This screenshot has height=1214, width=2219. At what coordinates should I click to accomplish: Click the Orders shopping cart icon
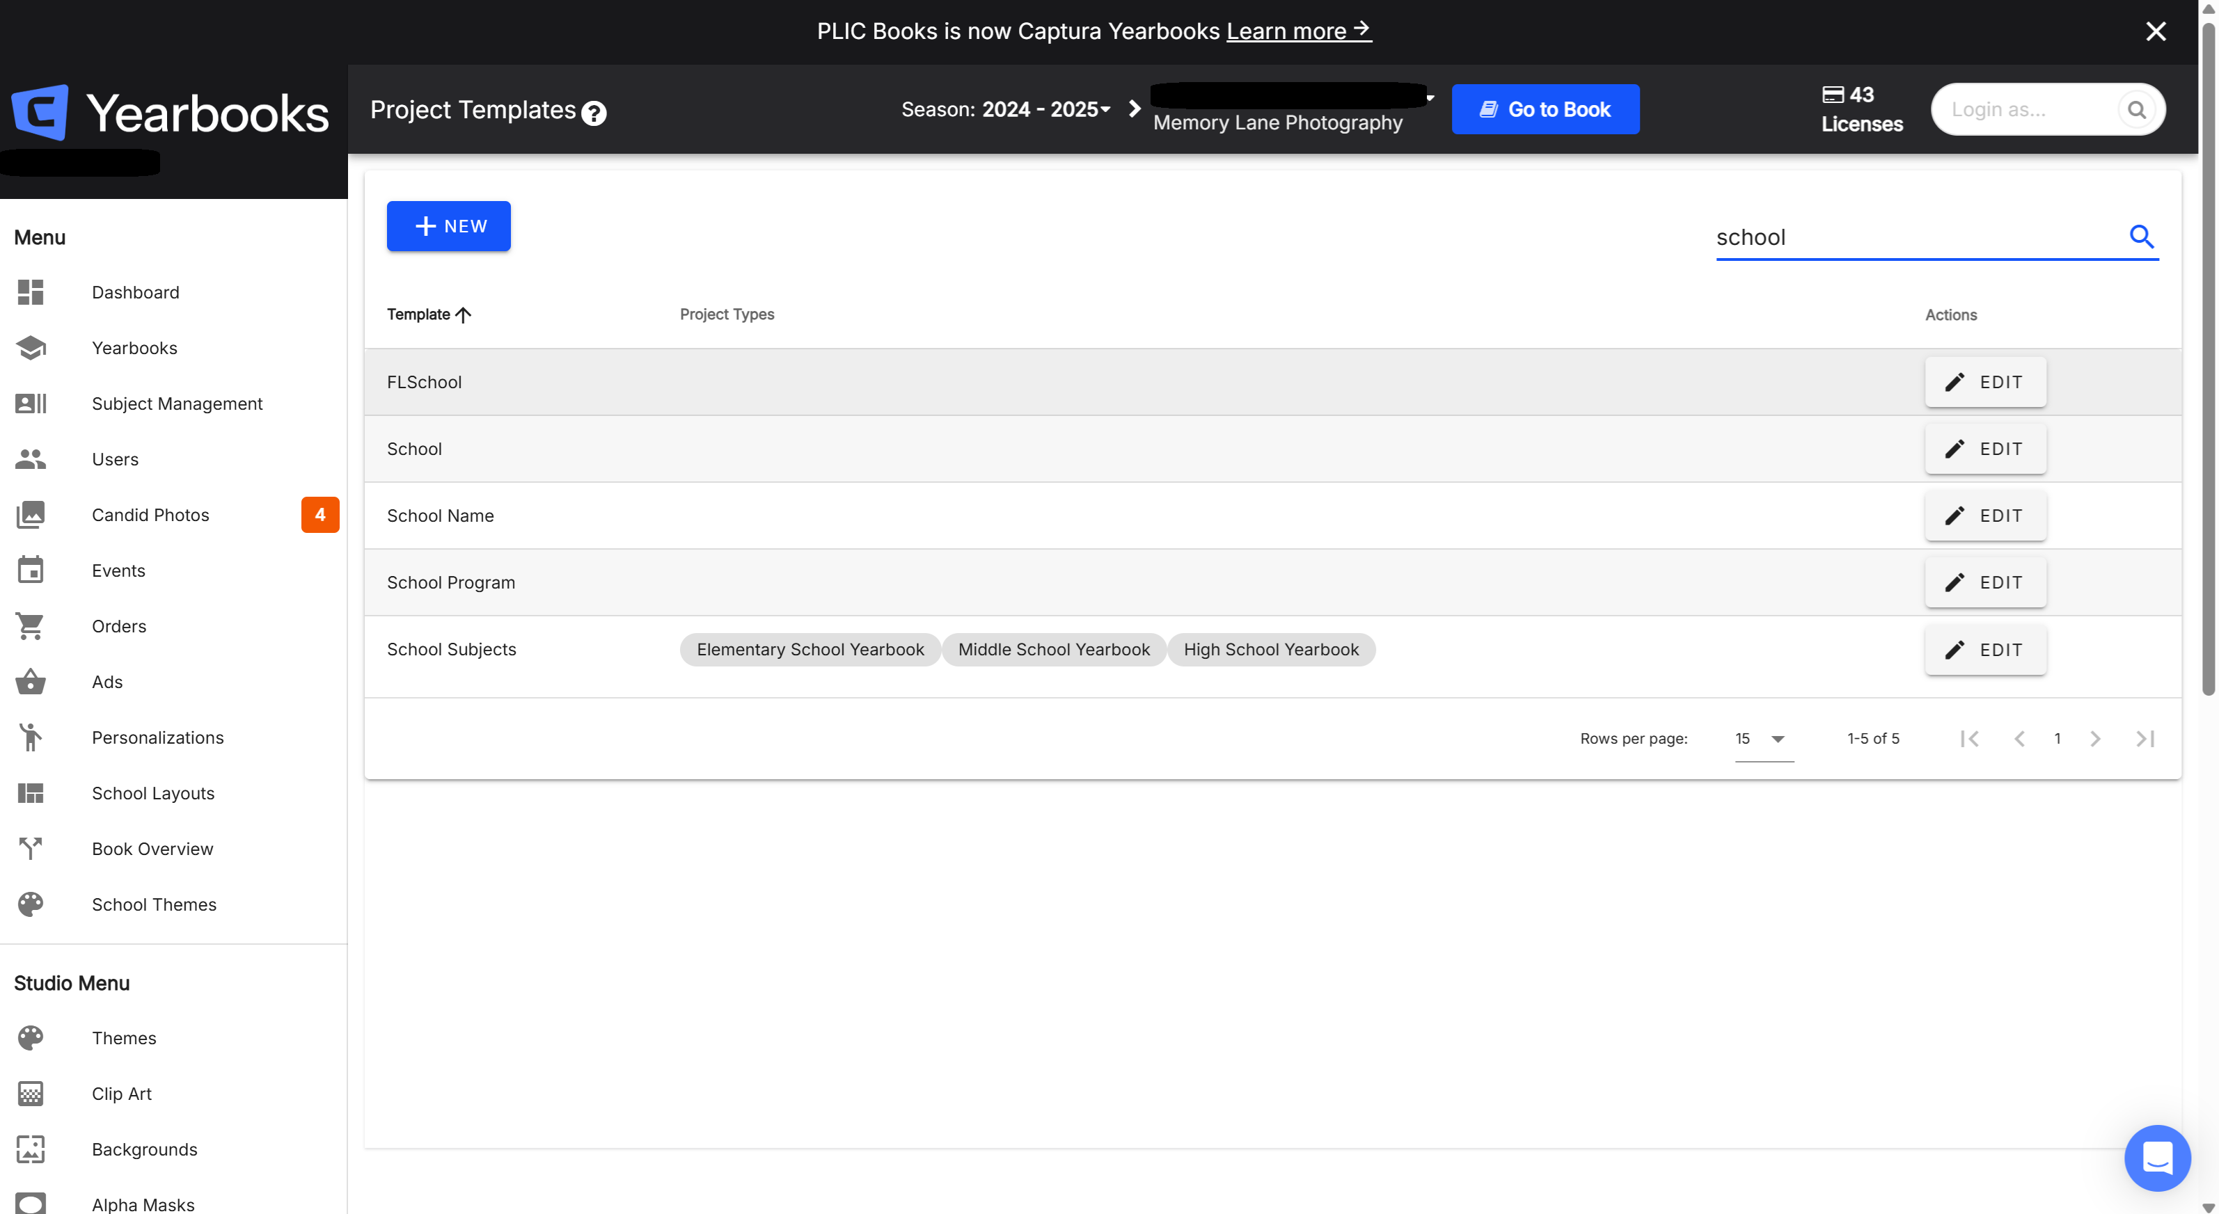point(30,626)
